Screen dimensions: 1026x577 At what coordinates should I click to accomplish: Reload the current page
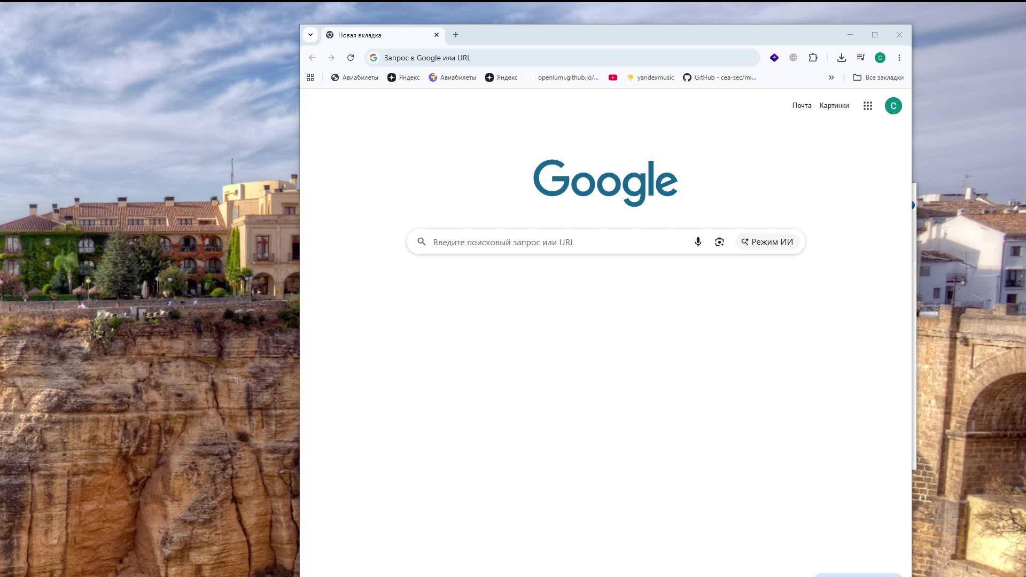click(x=351, y=58)
